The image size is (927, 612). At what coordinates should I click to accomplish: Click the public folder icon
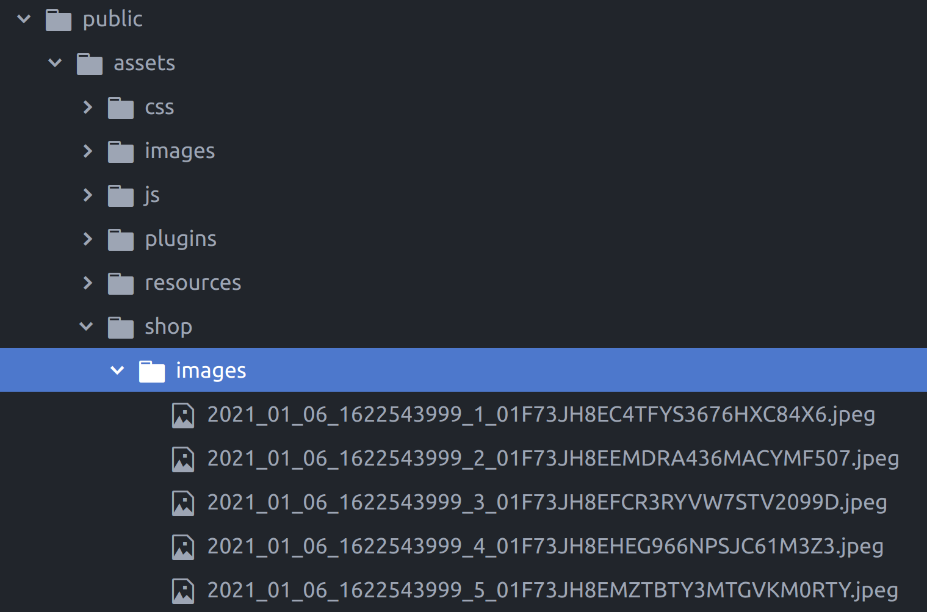58,19
